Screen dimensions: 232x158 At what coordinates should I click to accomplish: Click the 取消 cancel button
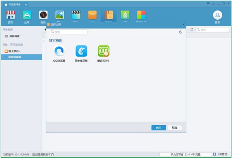point(174,128)
